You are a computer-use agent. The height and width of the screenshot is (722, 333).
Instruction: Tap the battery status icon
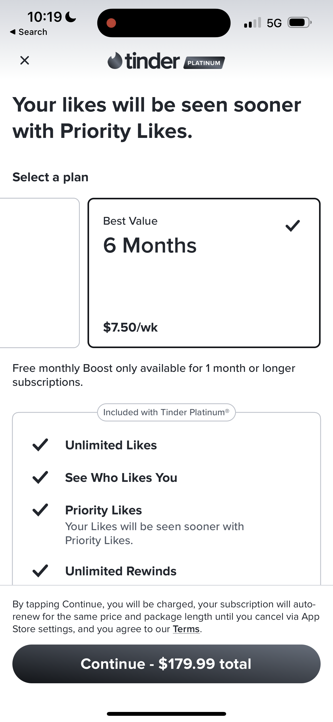coord(299,23)
